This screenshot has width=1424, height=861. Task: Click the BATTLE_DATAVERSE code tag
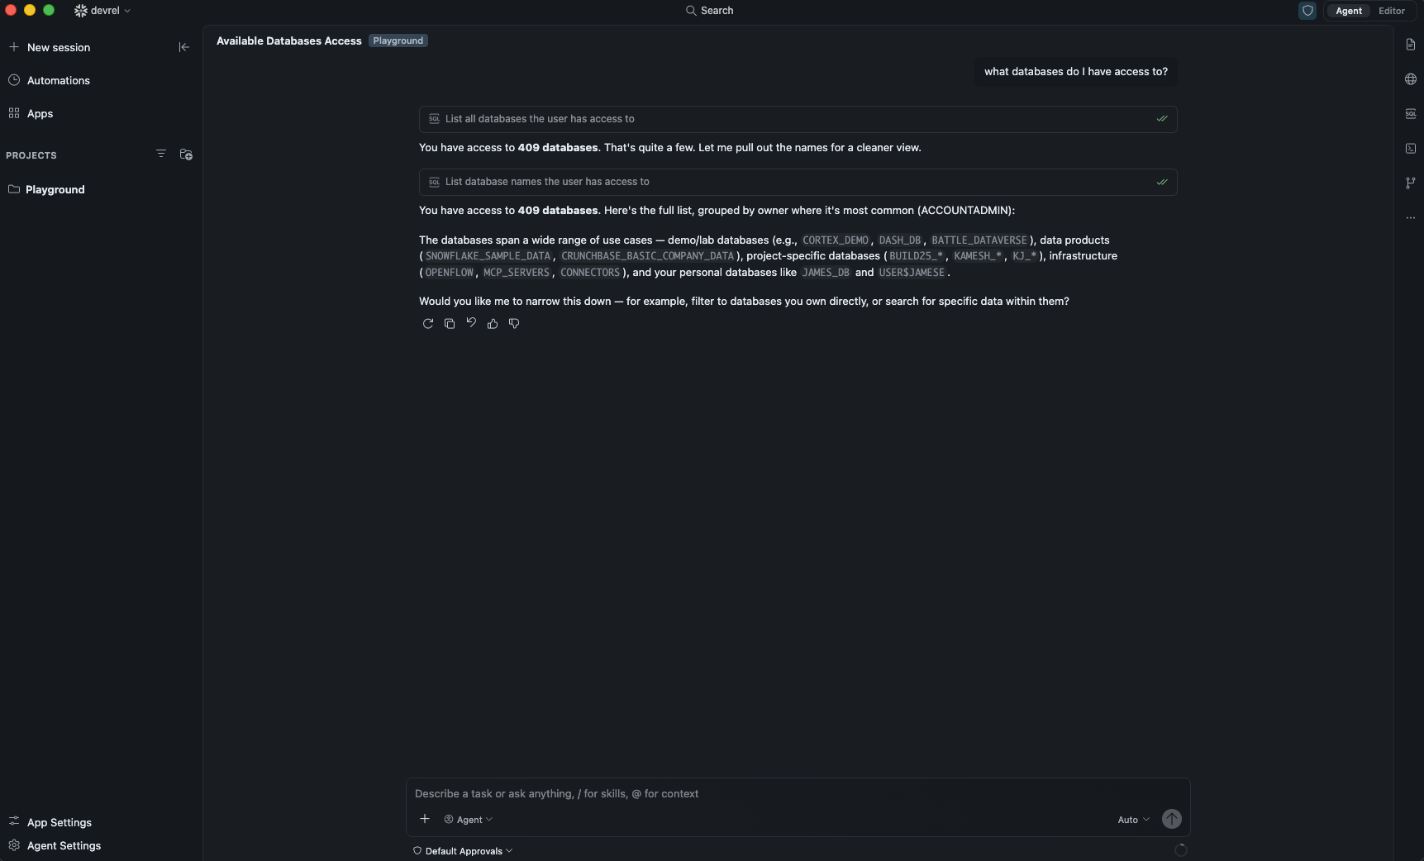979,240
